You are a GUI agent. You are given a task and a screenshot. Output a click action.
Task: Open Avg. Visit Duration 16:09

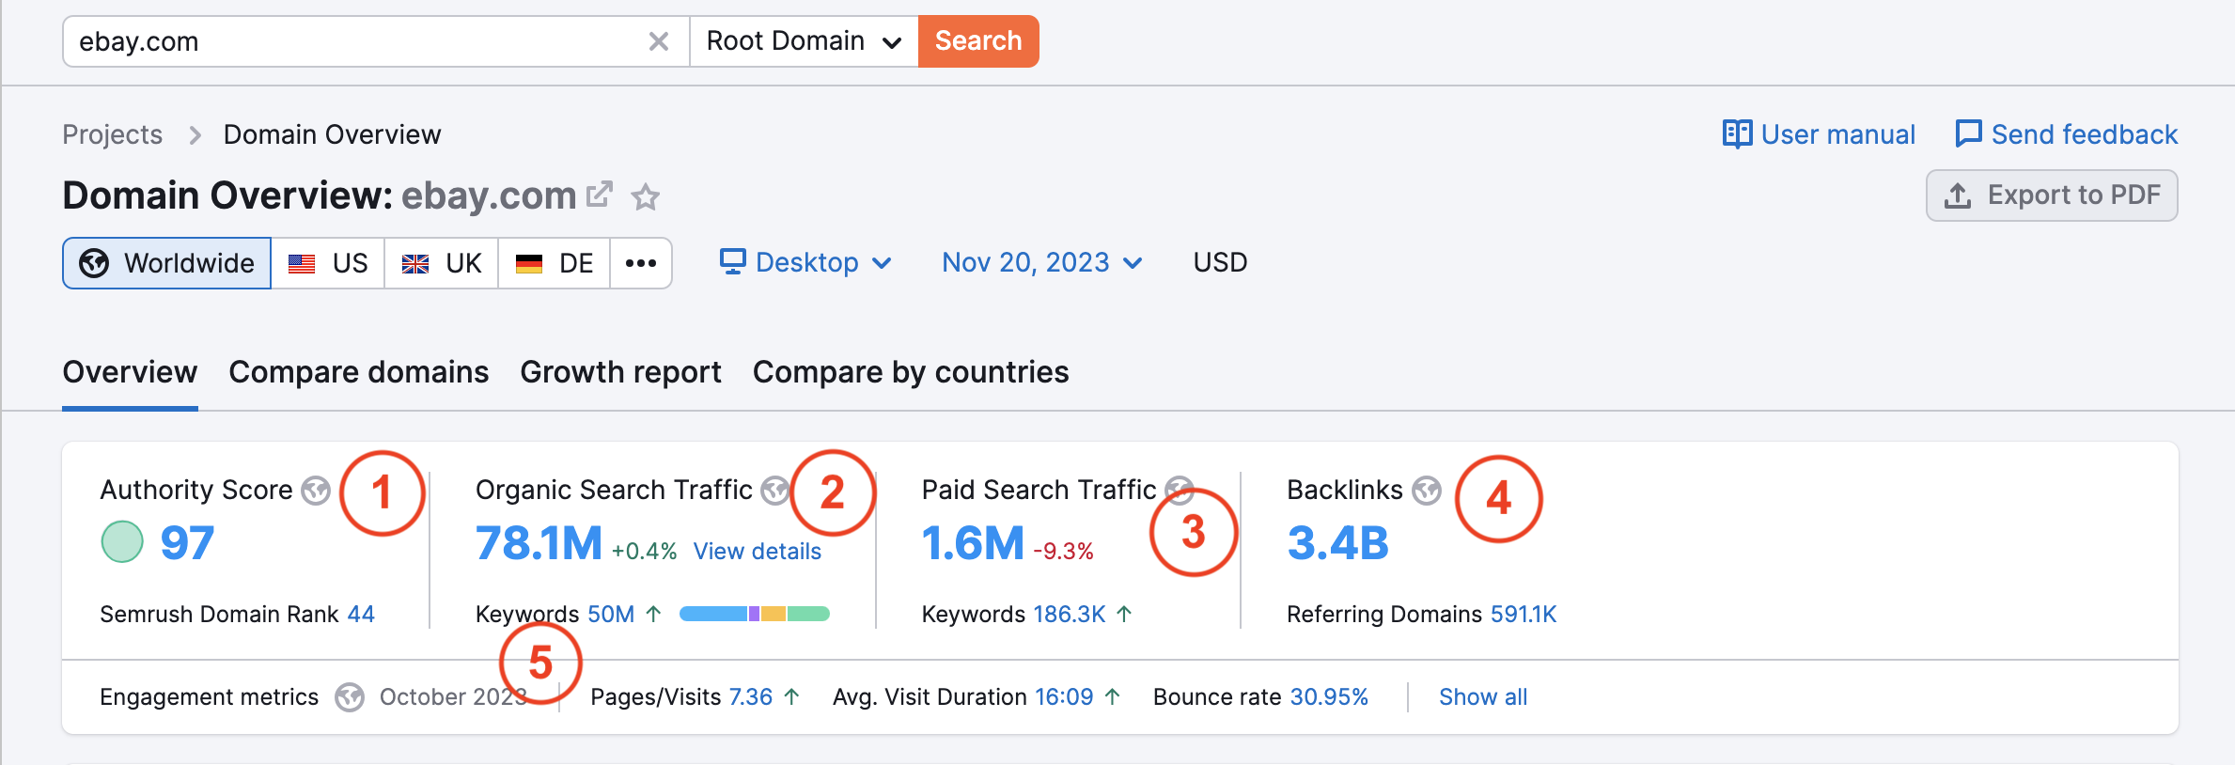click(x=1064, y=697)
